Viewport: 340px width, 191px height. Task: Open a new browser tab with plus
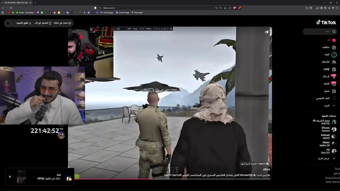(35, 3)
